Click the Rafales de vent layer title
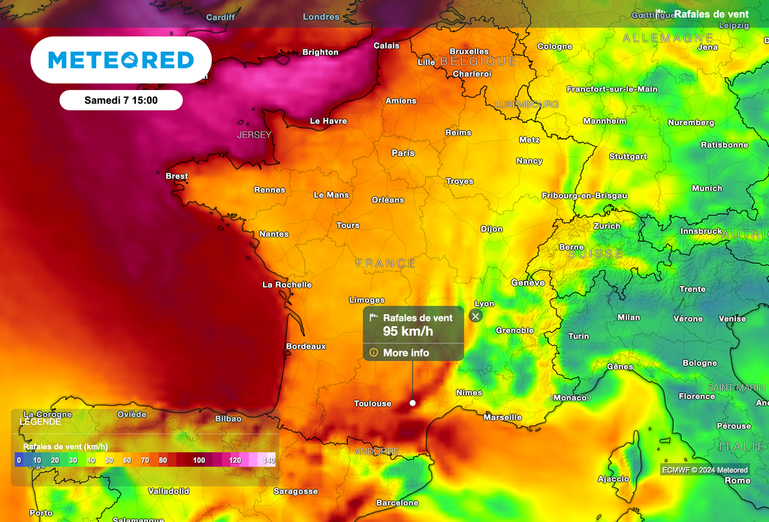 coord(710,14)
